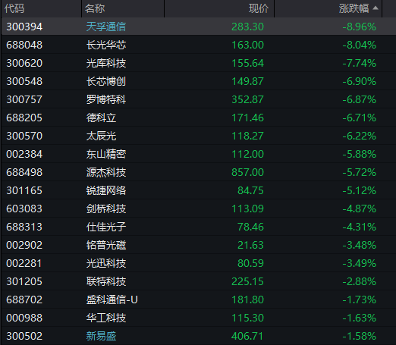The height and width of the screenshot is (345, 396).
Task: Click the change value -8.04%
Action: coord(360,45)
